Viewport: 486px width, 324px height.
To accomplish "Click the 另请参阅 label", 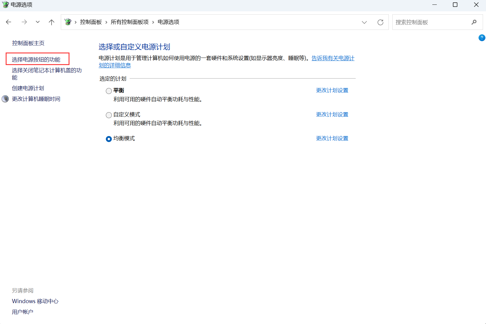I will click(x=23, y=291).
